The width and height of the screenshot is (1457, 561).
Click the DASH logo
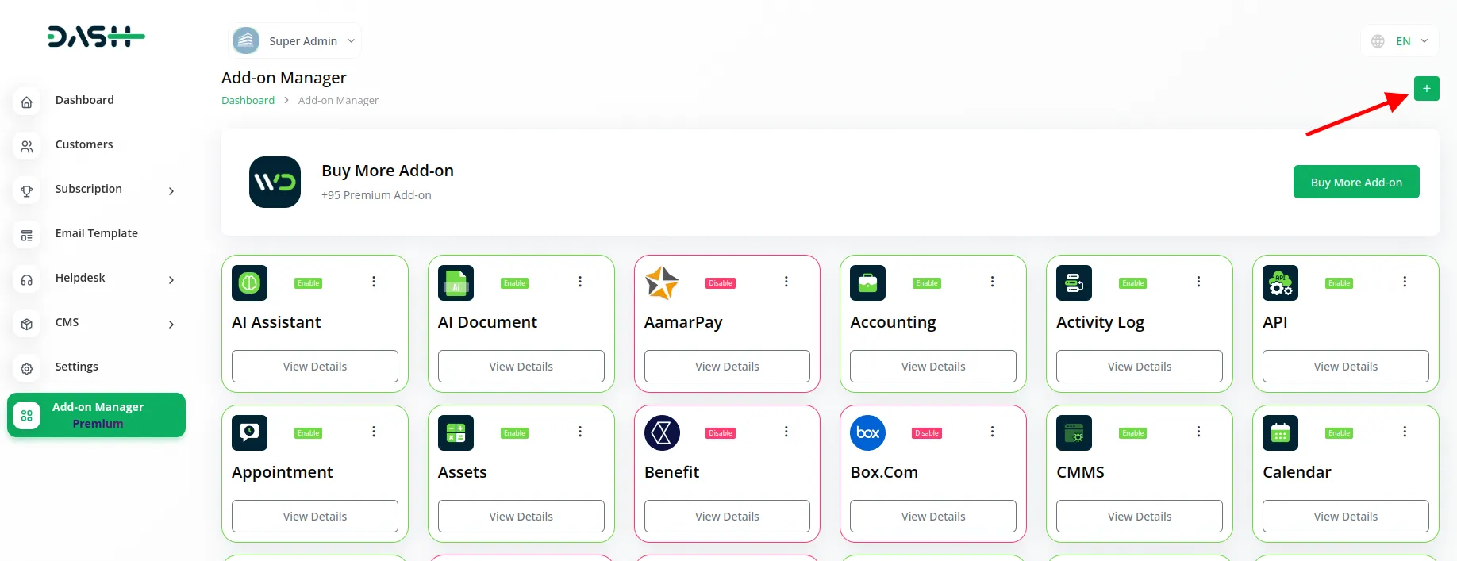pyautogui.click(x=96, y=37)
